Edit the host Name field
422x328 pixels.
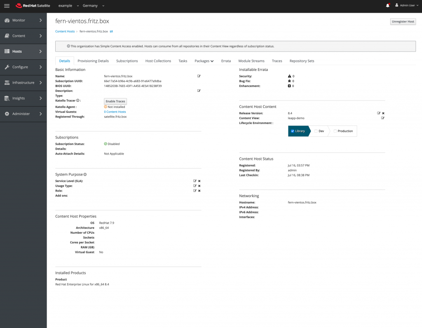(199, 76)
